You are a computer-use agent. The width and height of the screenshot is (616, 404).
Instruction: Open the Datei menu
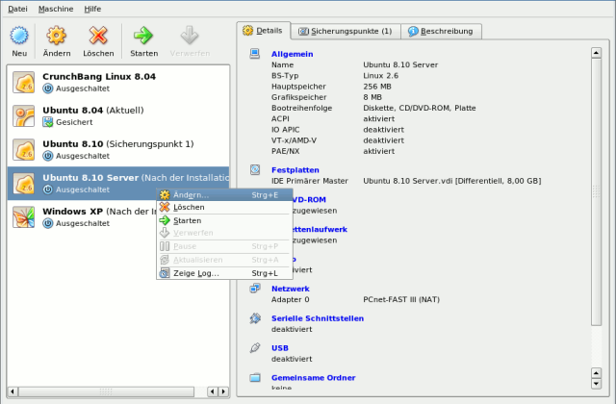(x=17, y=9)
